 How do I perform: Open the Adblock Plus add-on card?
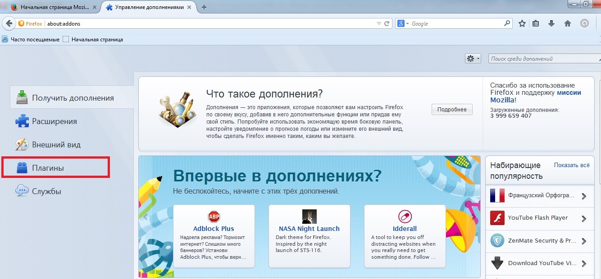click(214, 236)
